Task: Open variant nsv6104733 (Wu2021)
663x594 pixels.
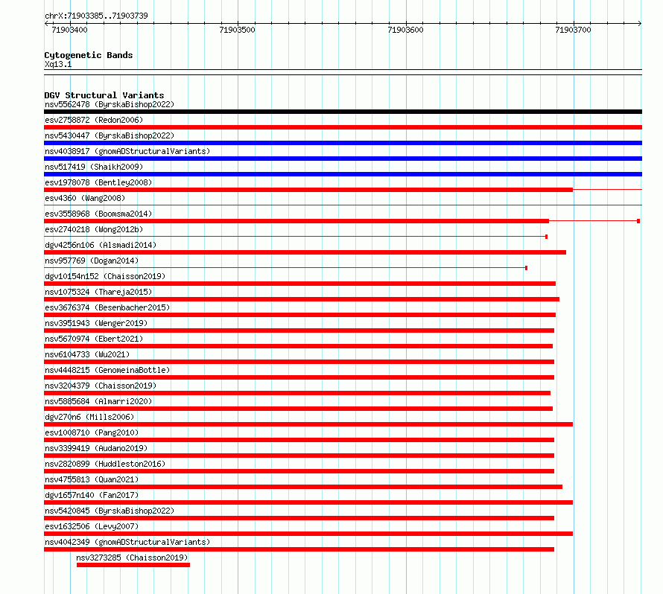Action: (x=87, y=354)
